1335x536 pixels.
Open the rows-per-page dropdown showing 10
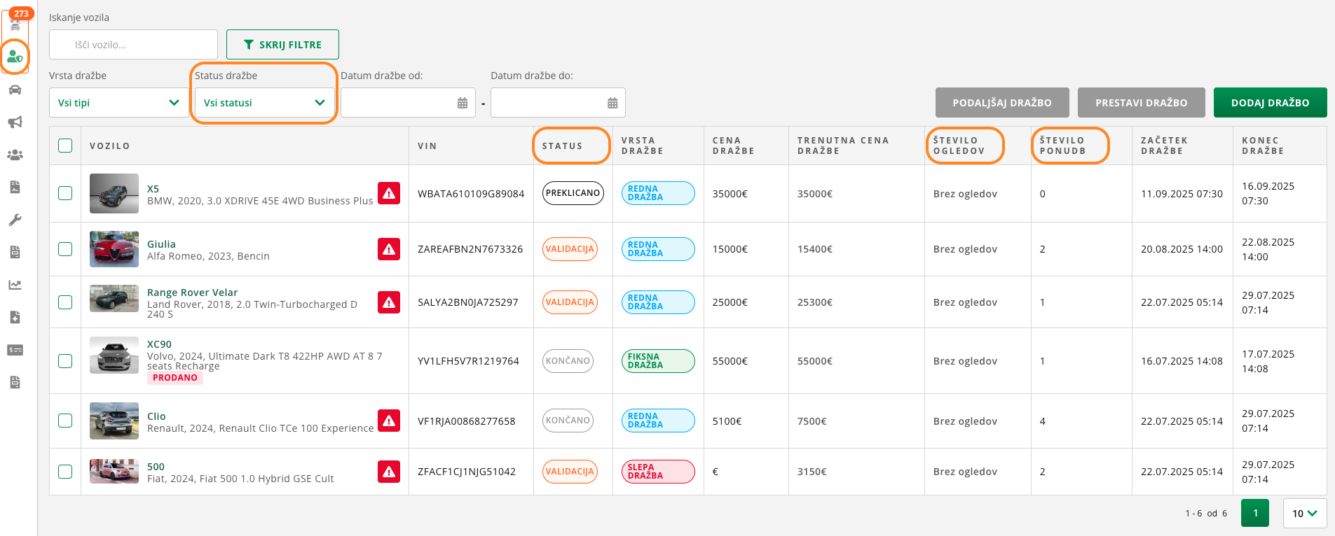tap(1304, 513)
